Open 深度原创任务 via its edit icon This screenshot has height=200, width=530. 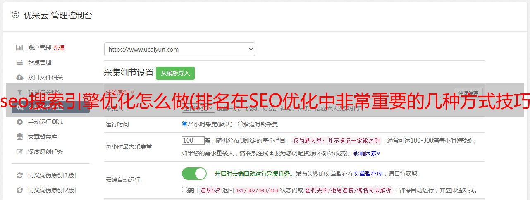19,152
